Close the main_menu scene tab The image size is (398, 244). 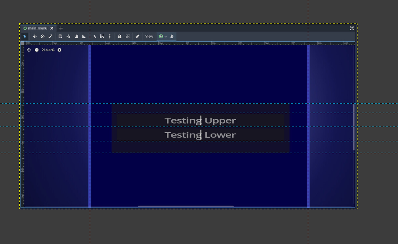(x=52, y=28)
